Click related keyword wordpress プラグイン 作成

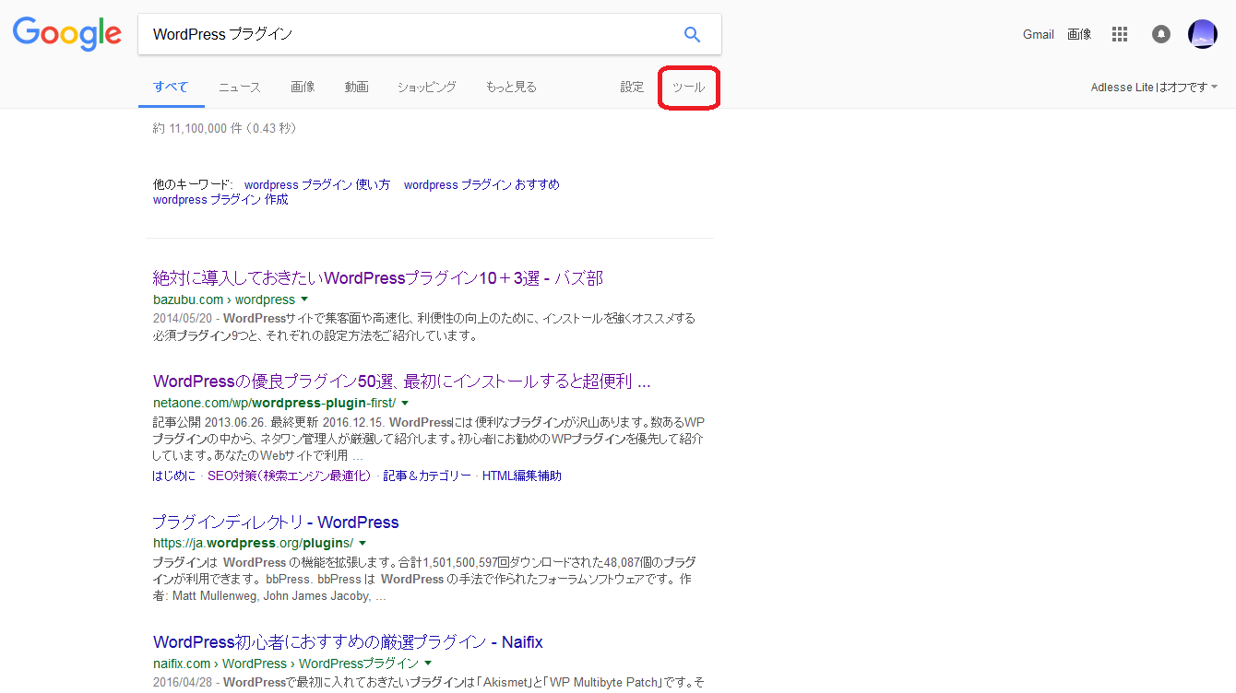click(220, 199)
